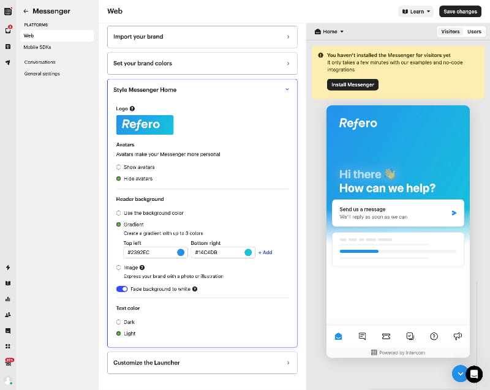Viewport: 490px width, 390px height.
Task: Open the App Store grid icon
Action: click(x=8, y=347)
